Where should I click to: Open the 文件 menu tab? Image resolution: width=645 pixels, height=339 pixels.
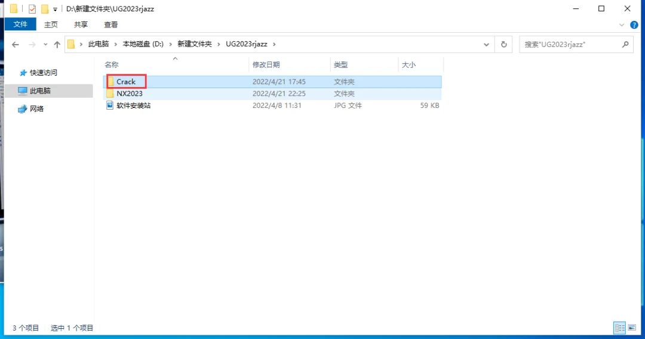point(20,24)
